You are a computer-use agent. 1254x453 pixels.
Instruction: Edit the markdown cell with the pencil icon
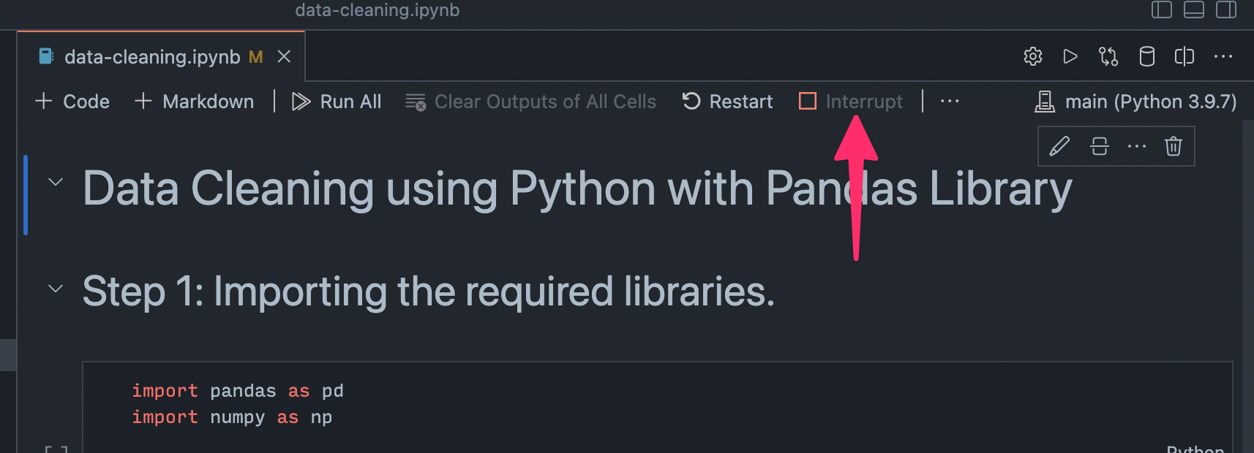coord(1059,146)
